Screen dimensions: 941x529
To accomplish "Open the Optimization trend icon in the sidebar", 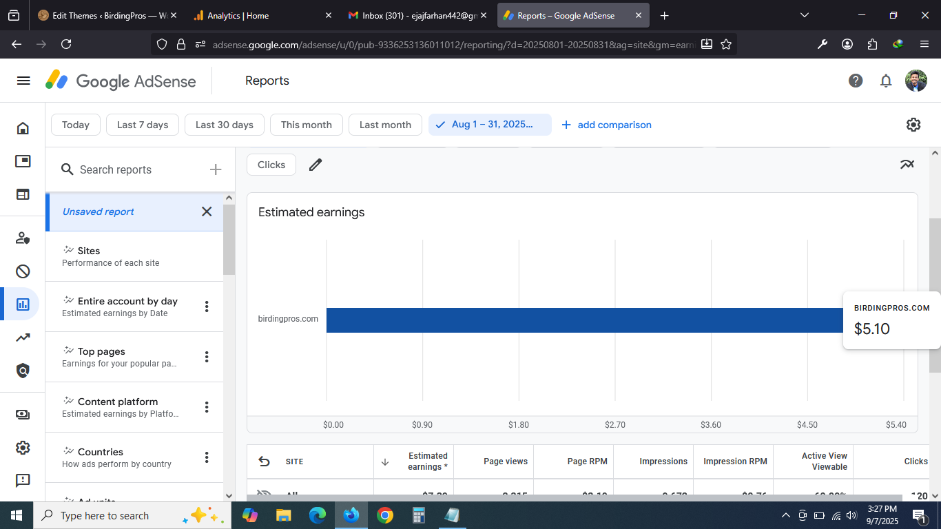I will pyautogui.click(x=23, y=338).
